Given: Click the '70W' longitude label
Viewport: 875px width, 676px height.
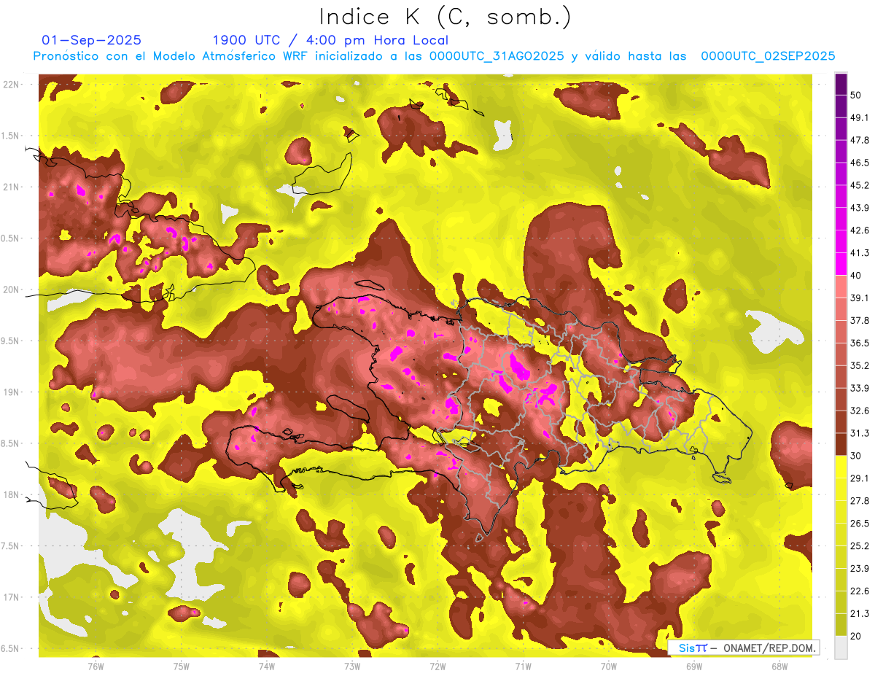Looking at the screenshot, I should pos(609,666).
